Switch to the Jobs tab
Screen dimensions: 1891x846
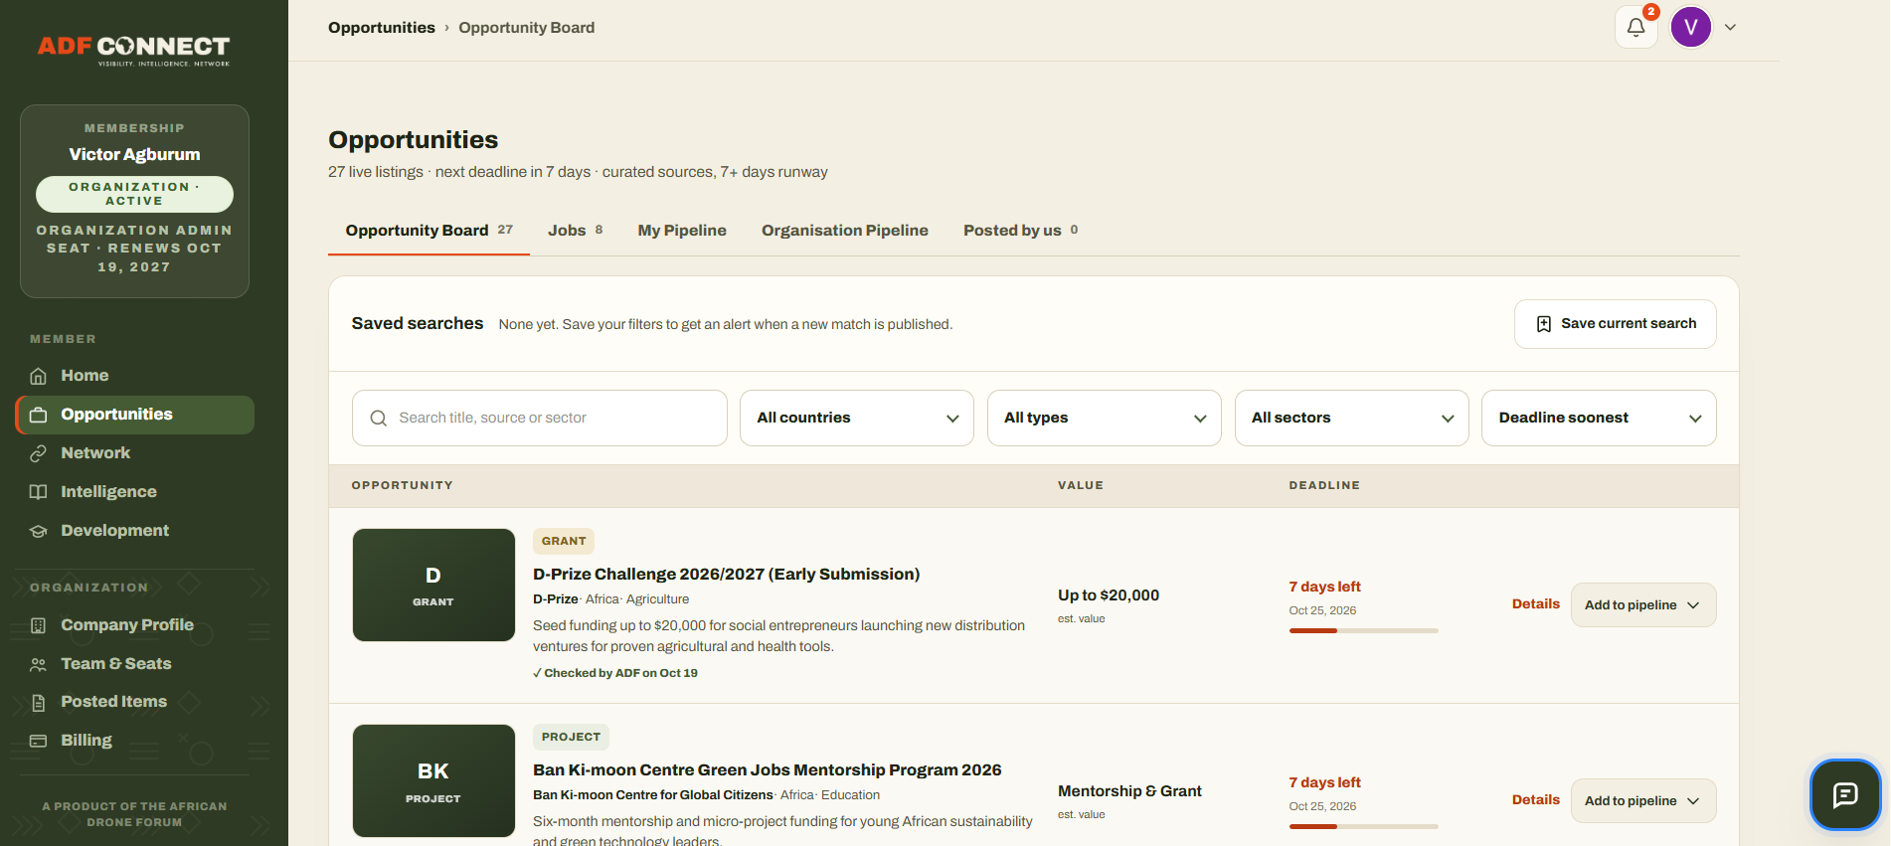[x=575, y=231]
